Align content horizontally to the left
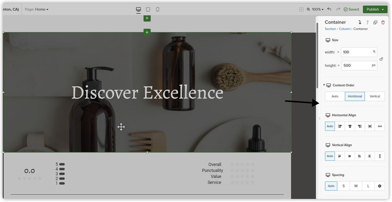 (340, 126)
